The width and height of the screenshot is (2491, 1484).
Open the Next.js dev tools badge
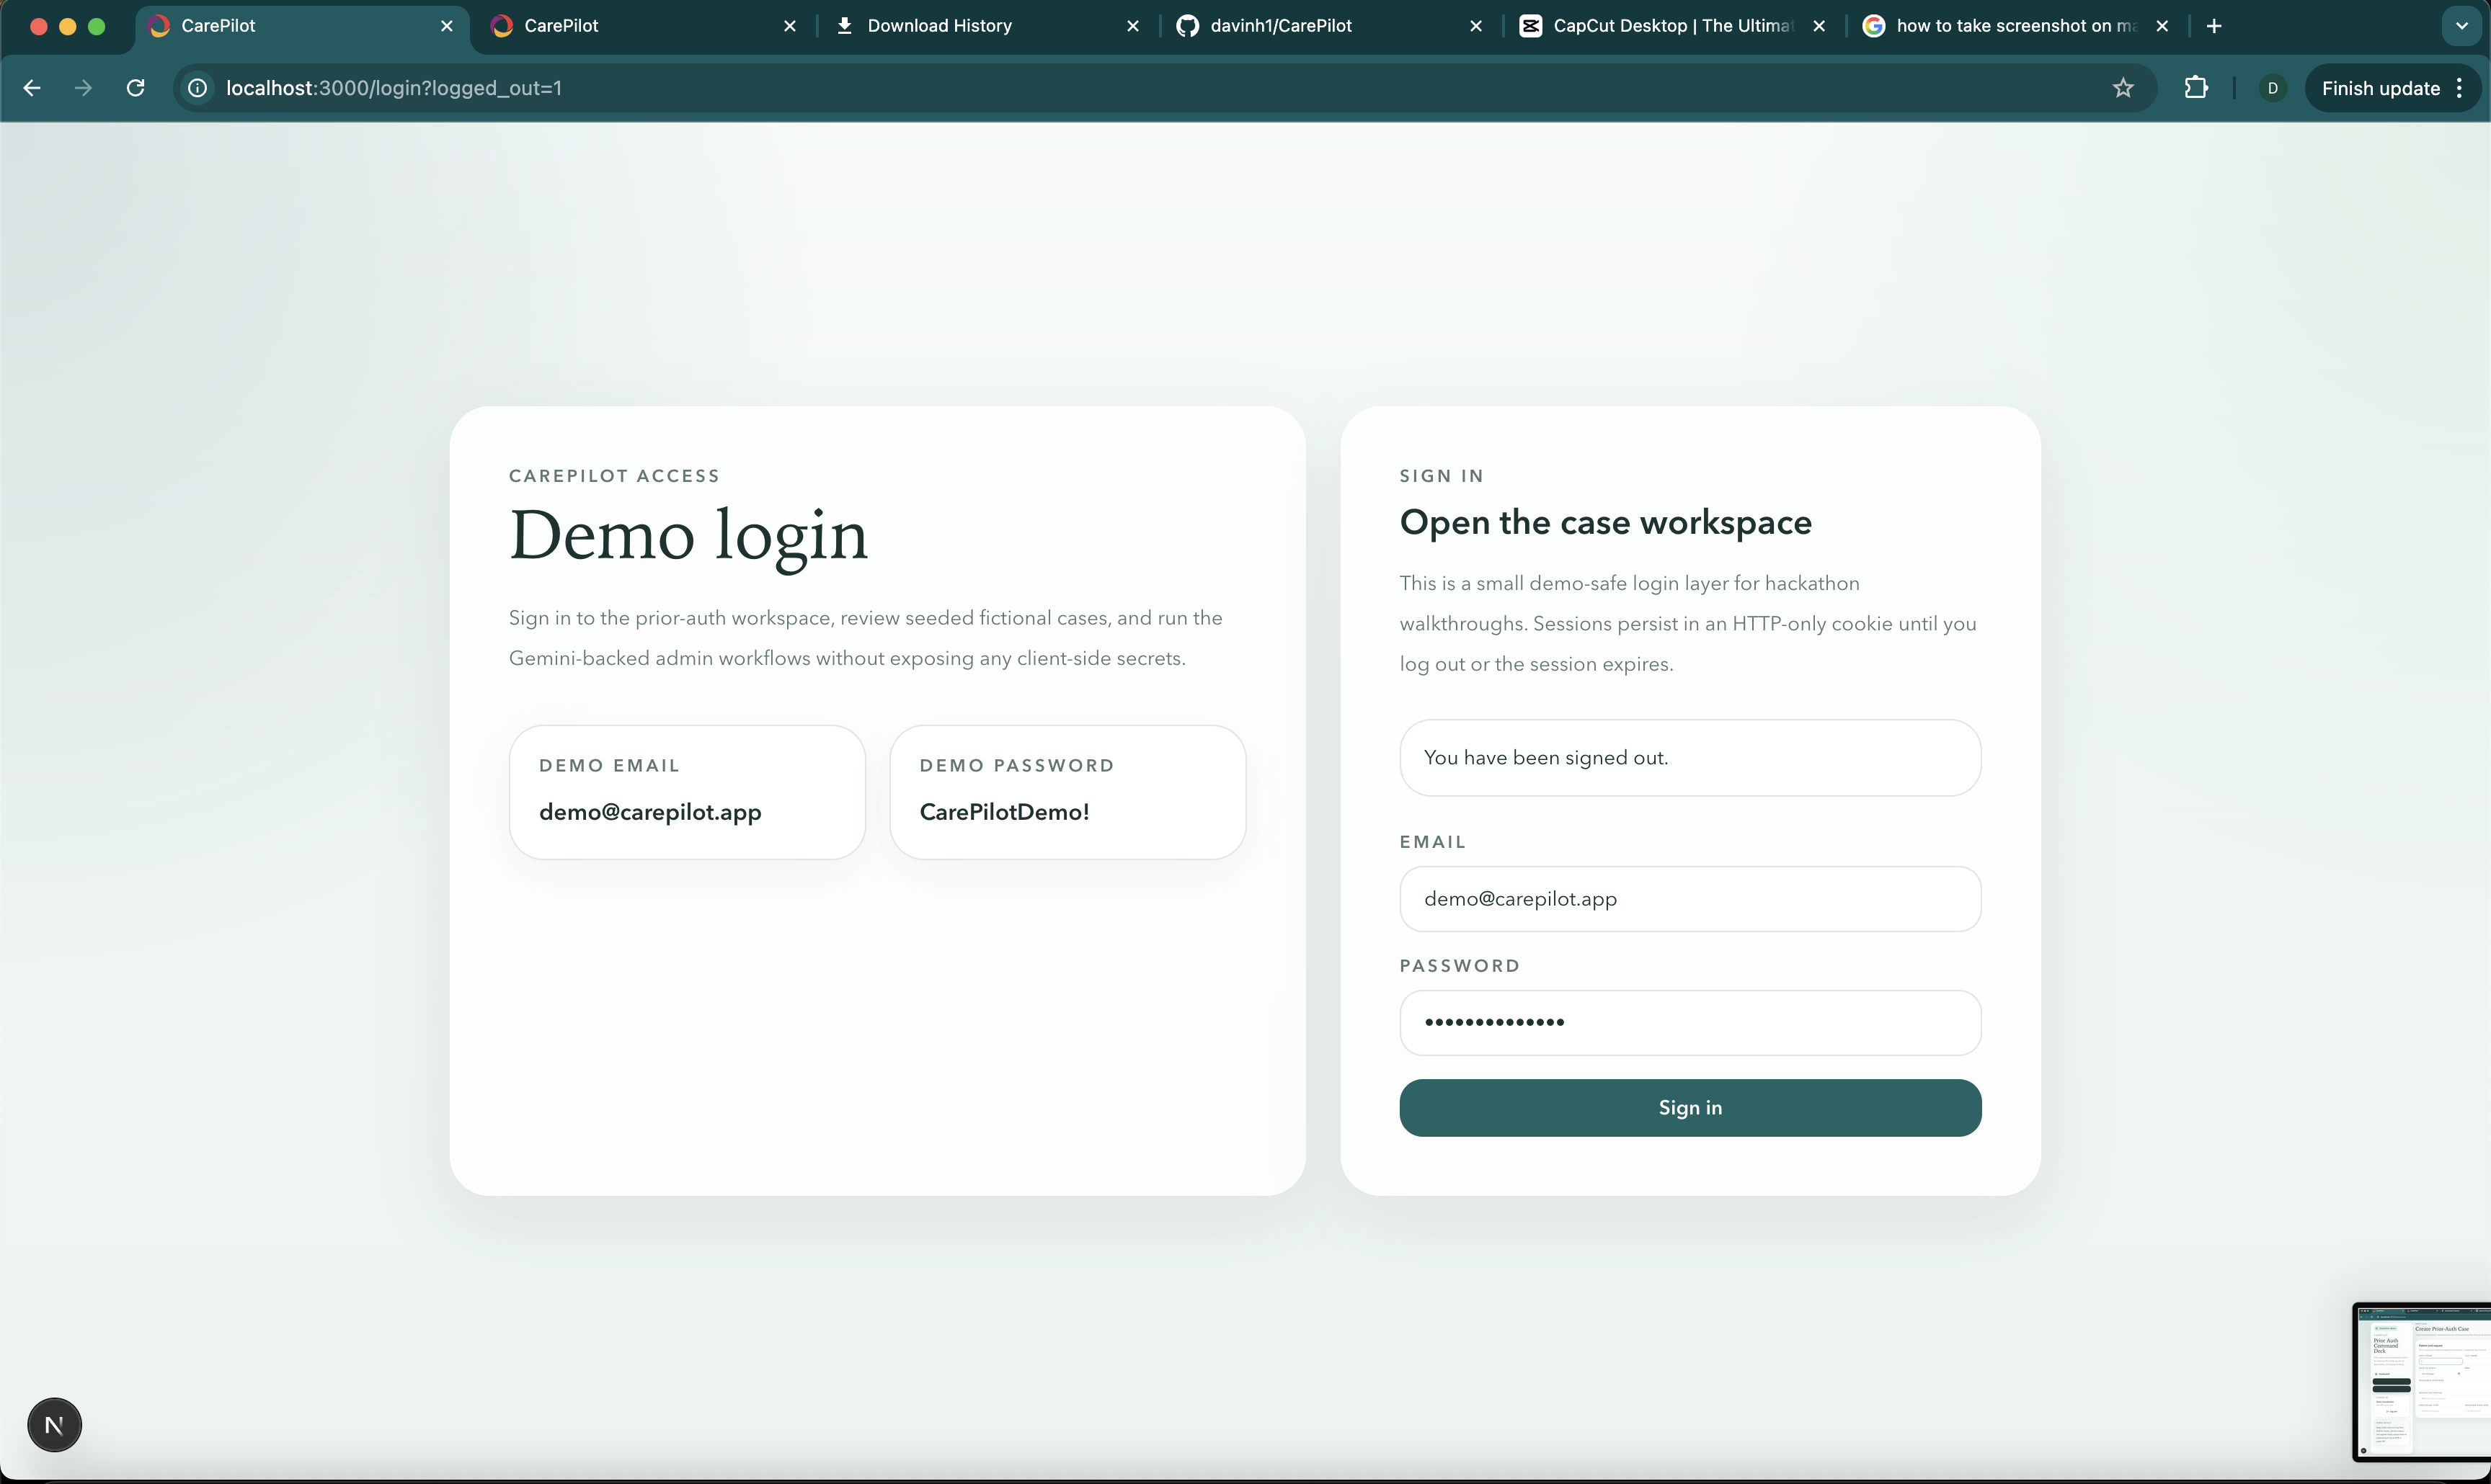54,1424
